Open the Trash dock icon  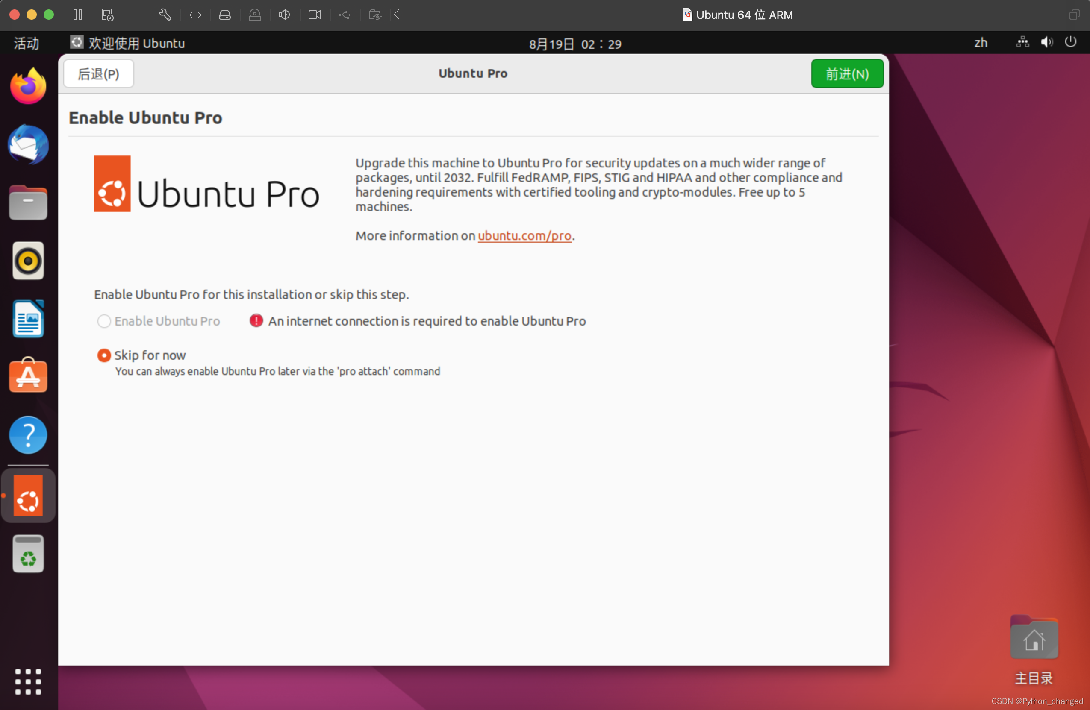pyautogui.click(x=28, y=554)
